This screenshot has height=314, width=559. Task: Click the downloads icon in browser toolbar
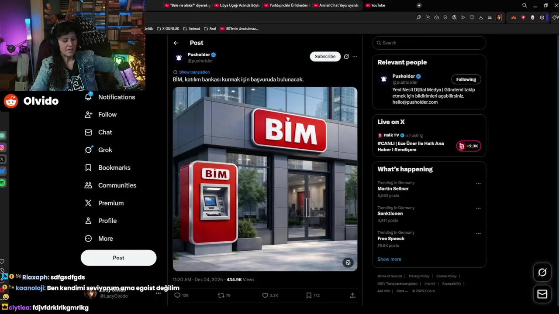click(481, 17)
